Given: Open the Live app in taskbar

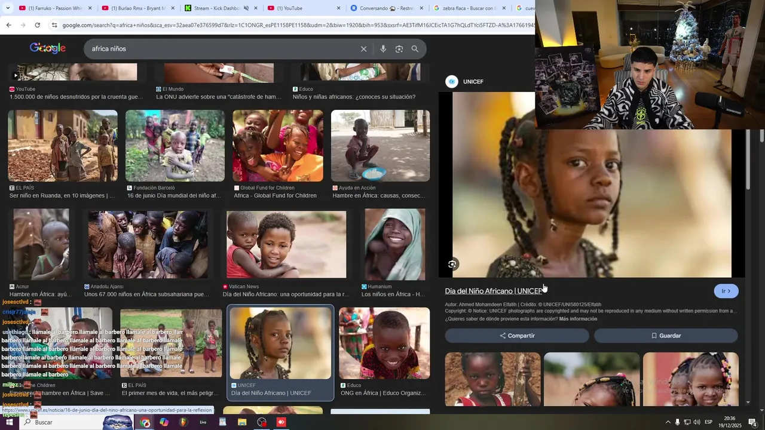Looking at the screenshot, I should coord(203,422).
